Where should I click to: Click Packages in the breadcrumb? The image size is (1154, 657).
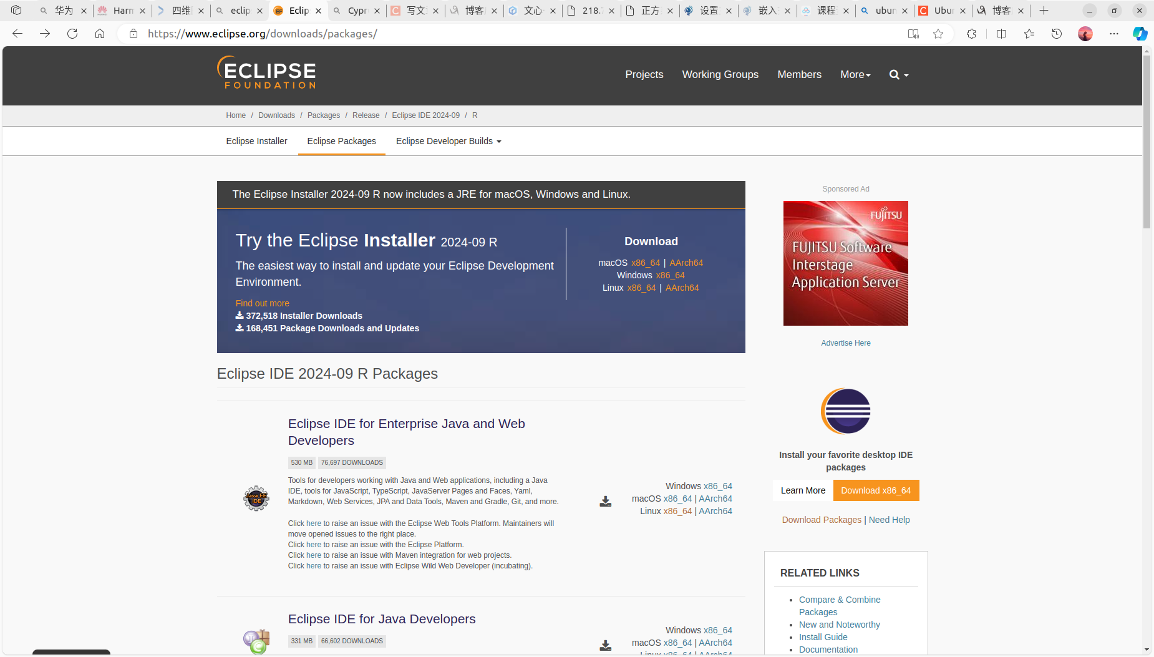point(324,115)
